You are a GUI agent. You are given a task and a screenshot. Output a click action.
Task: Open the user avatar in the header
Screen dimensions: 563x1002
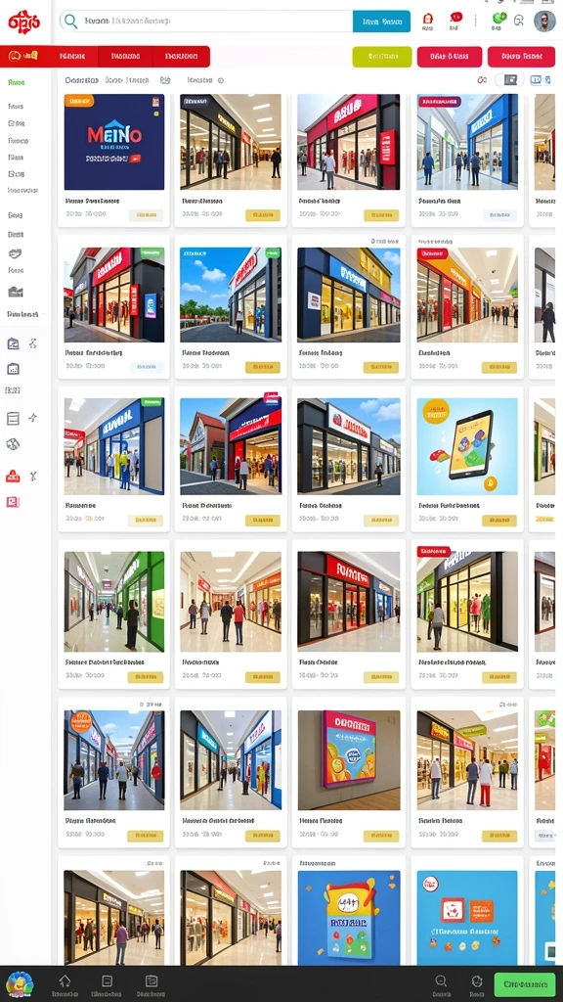coord(544,22)
